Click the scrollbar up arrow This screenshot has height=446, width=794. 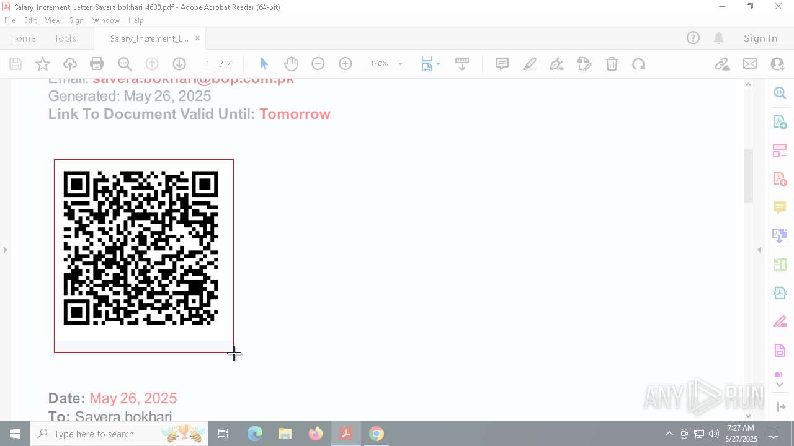click(748, 84)
